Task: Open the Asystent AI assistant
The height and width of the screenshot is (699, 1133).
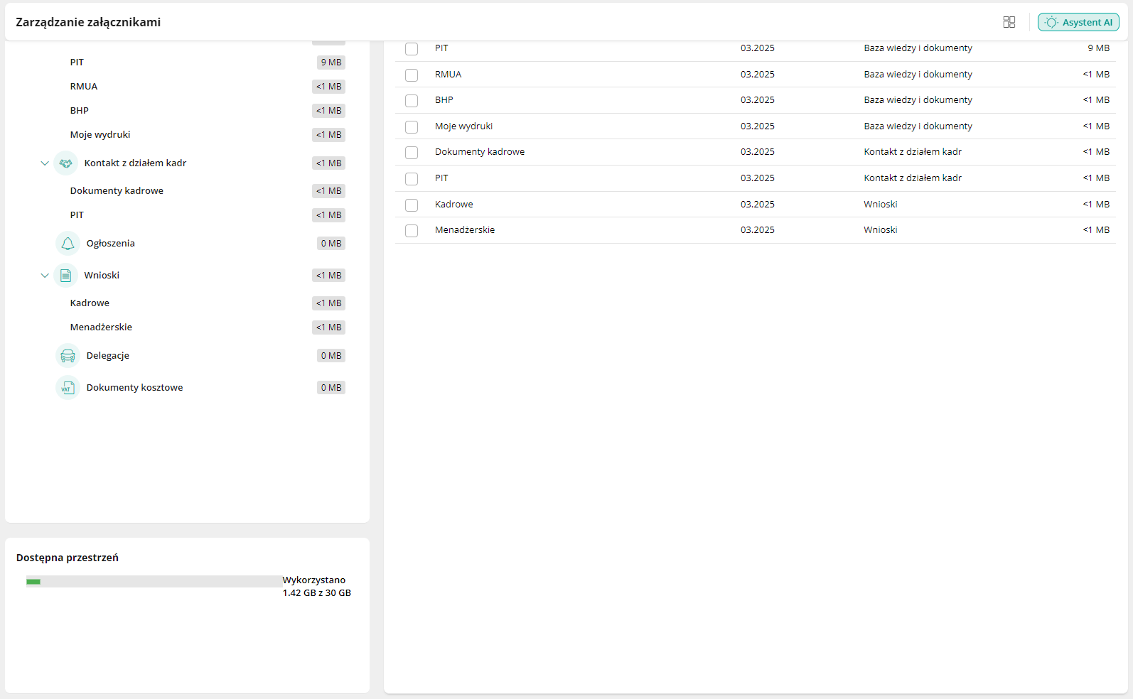Action: 1078,22
